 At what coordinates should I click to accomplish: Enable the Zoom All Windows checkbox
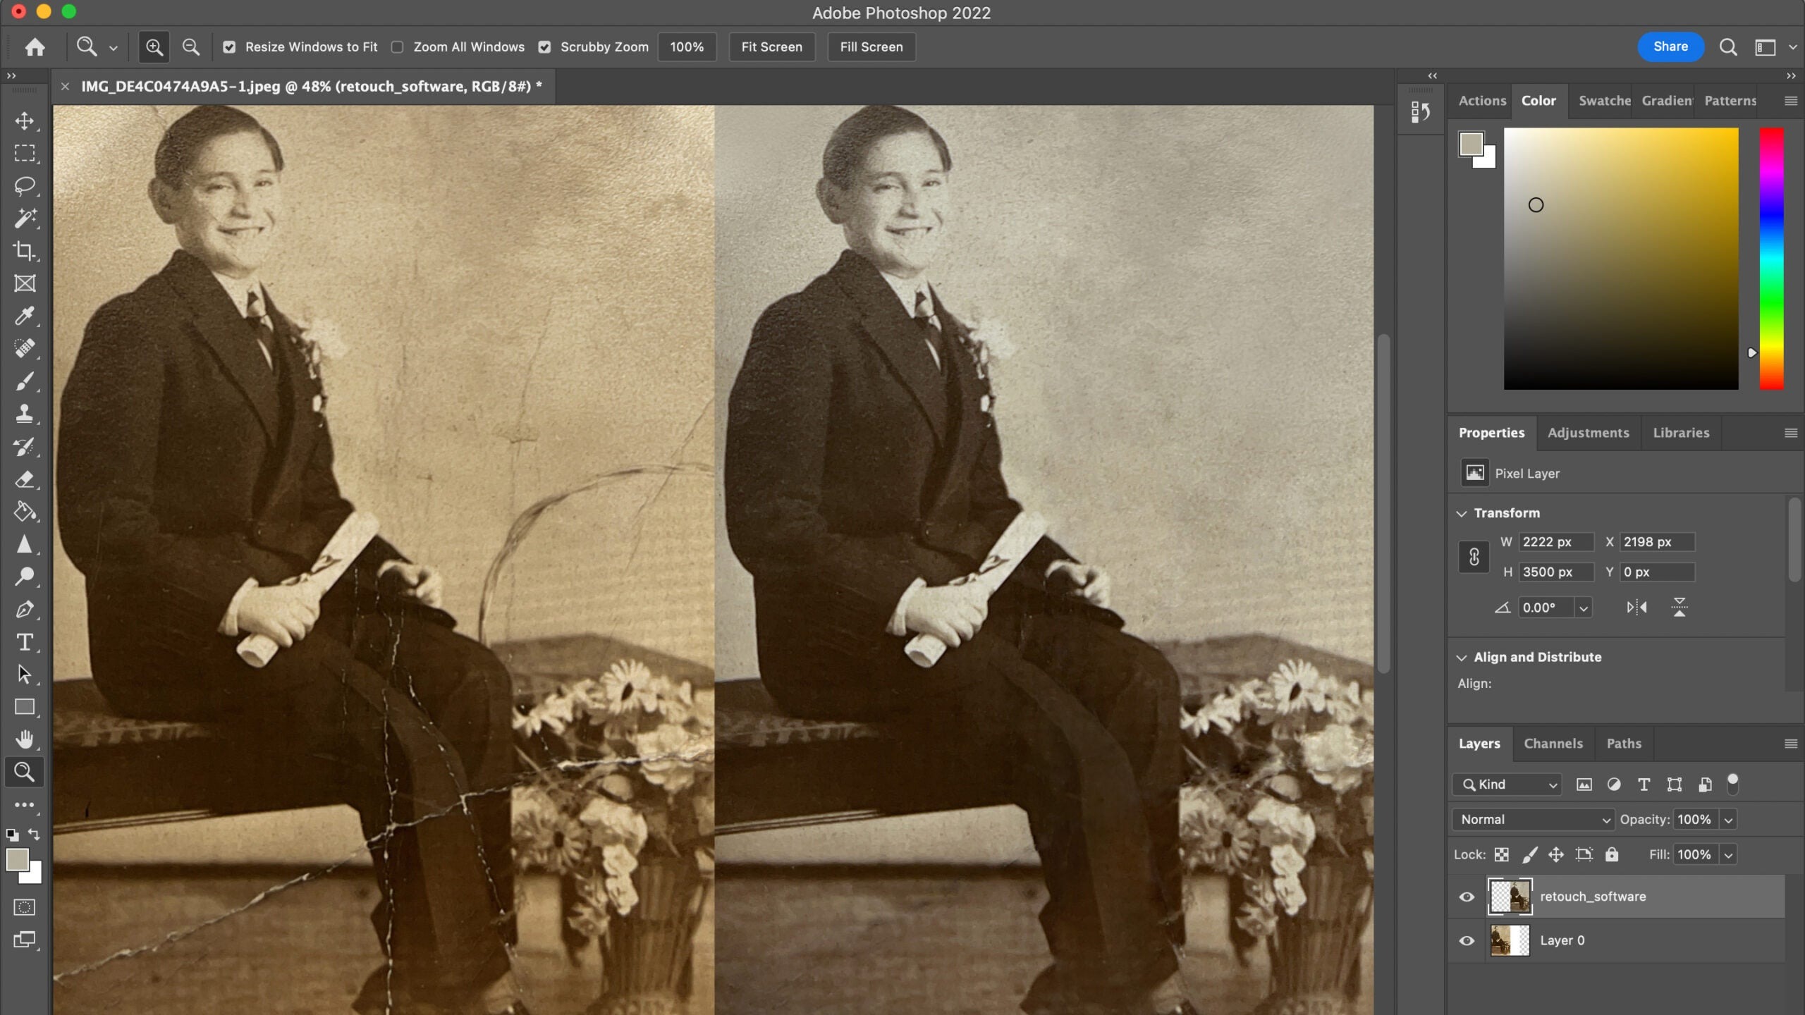coord(398,47)
